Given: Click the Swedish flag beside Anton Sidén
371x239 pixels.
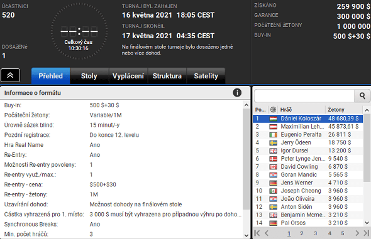Looking at the screenshot, I should click(x=273, y=207).
